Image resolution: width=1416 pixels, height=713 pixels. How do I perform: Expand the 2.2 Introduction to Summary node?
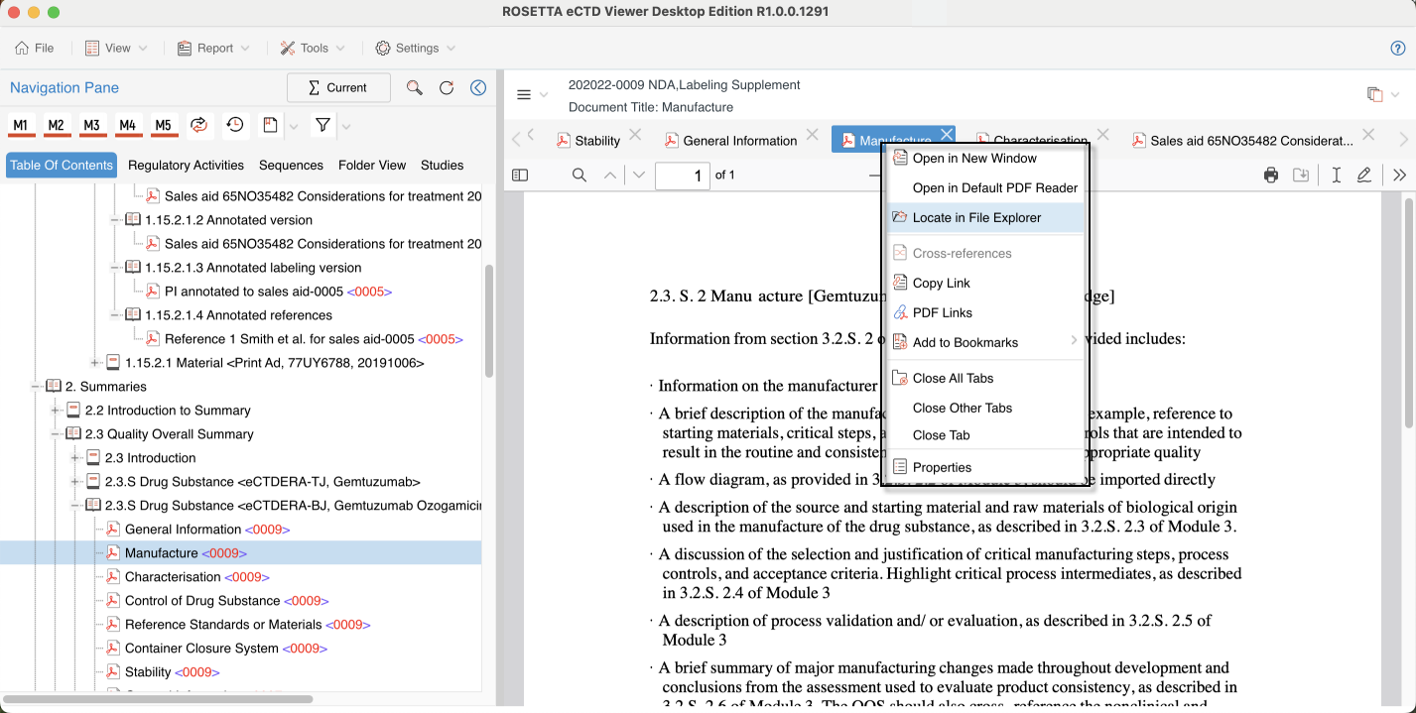[x=57, y=411]
